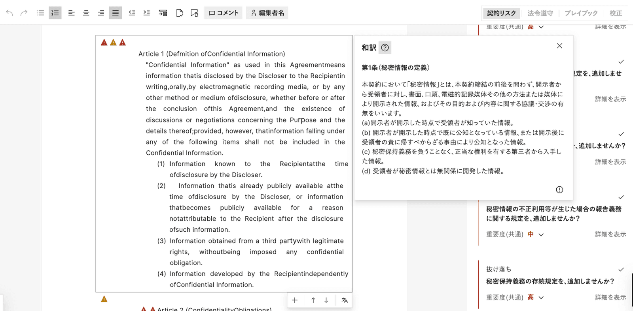633x311 pixels.
Task: Close the 和訳 translation panel
Action: coord(559,46)
